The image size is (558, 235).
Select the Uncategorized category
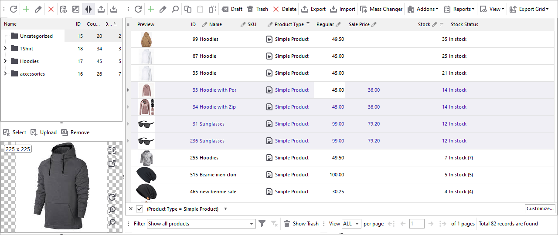click(x=36, y=36)
